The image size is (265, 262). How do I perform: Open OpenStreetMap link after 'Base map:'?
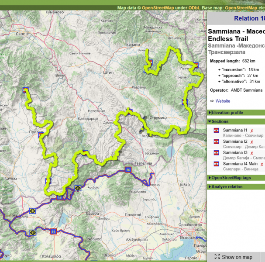(x=241, y=8)
